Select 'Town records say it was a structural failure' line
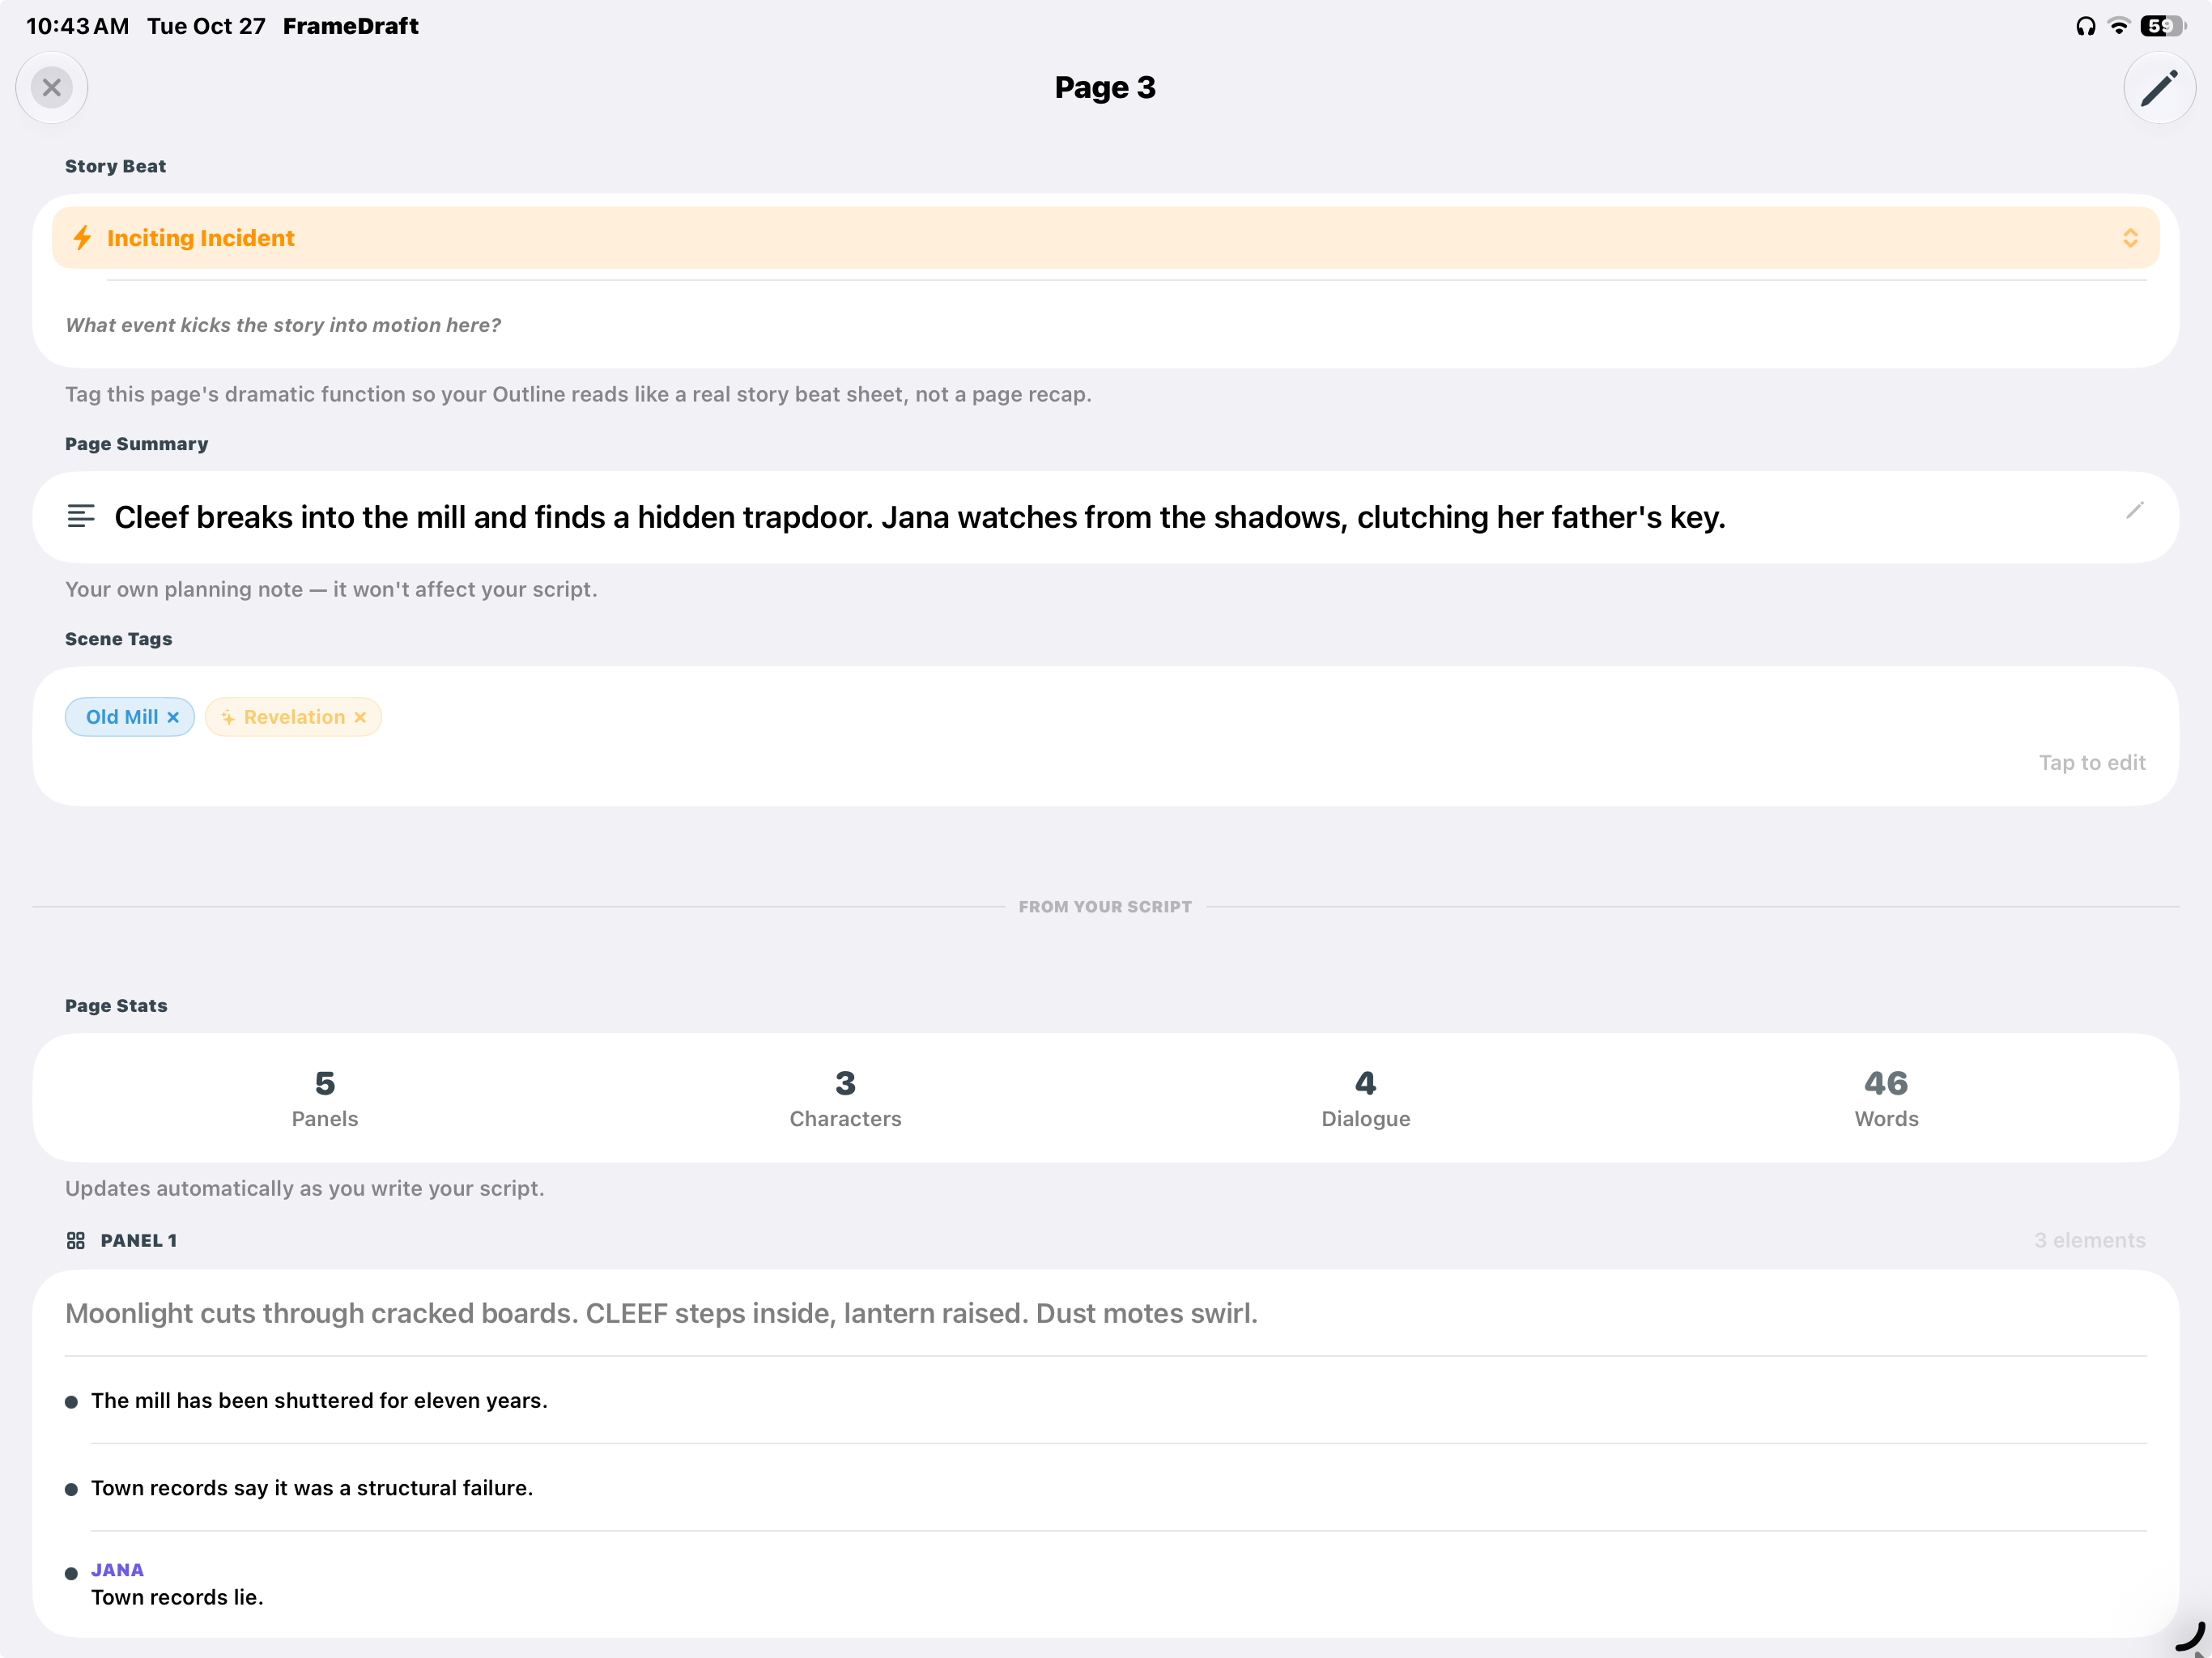Screen dimensions: 2212x1658 [312, 1488]
